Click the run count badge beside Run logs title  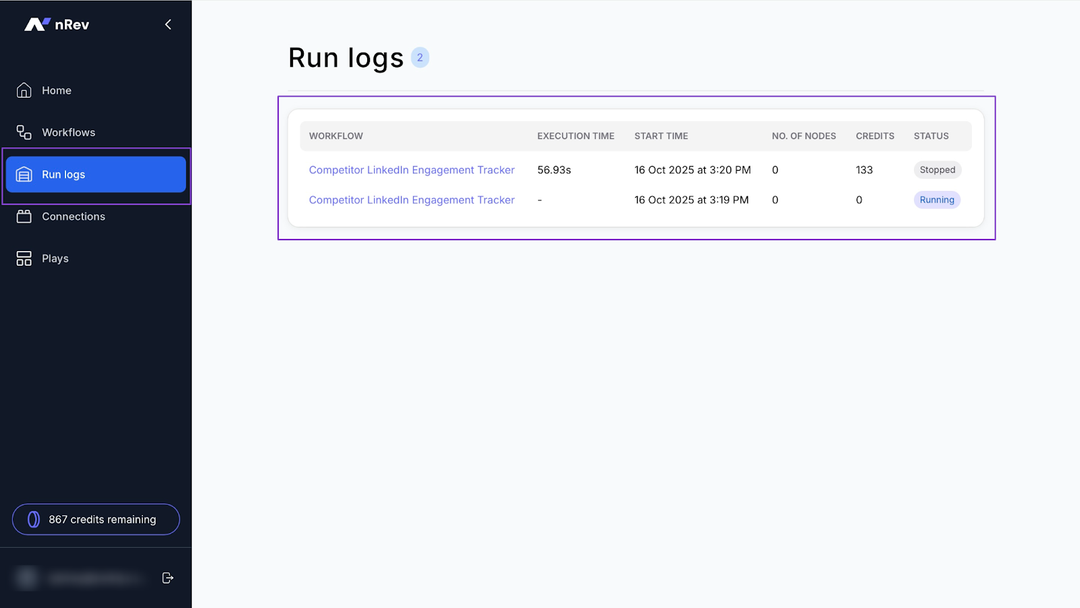coord(421,57)
